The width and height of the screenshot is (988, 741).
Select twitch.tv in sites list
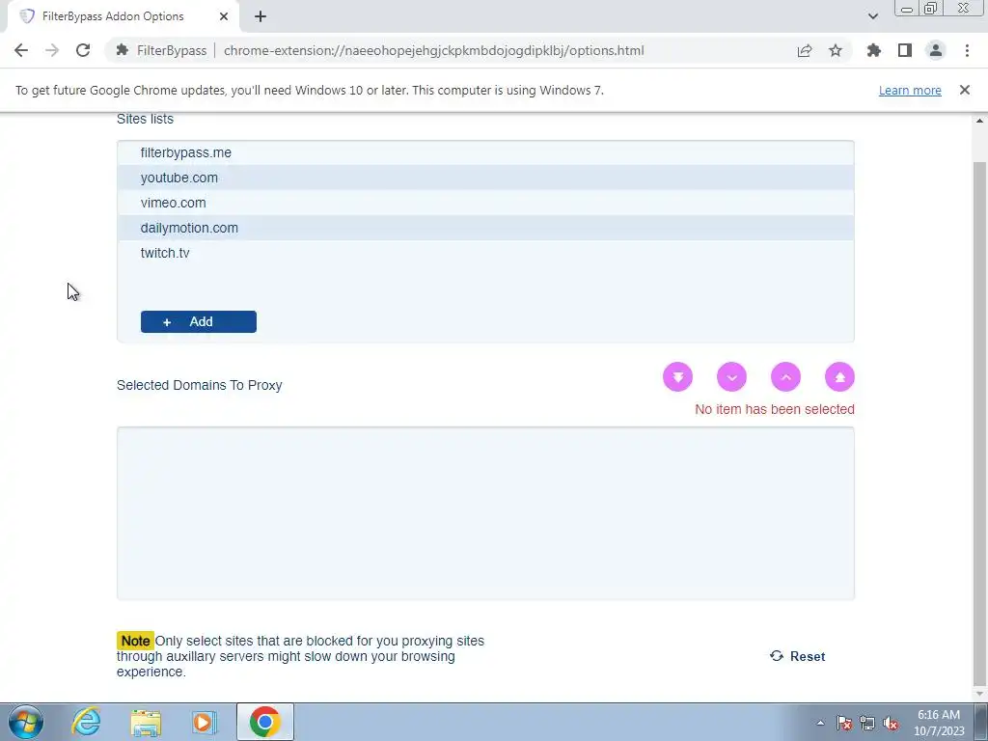pos(485,253)
